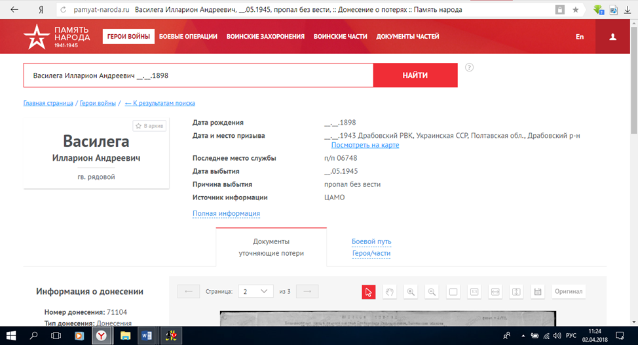Image resolution: width=638 pixels, height=345 pixels.
Task: Select Номер донесения value 71104
Action: pyautogui.click(x=117, y=312)
